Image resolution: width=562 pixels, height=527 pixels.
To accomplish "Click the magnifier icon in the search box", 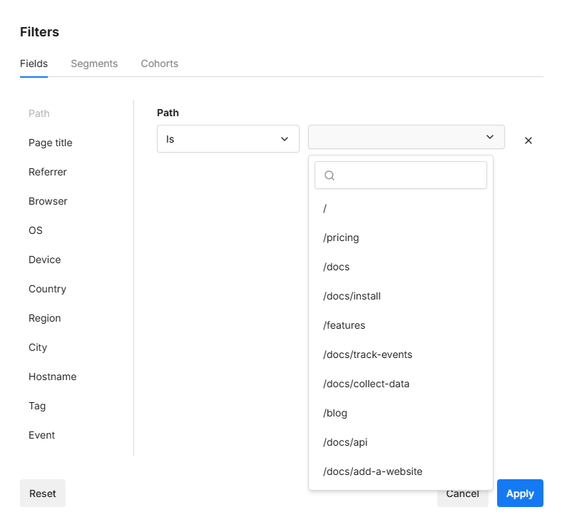I will coord(329,175).
